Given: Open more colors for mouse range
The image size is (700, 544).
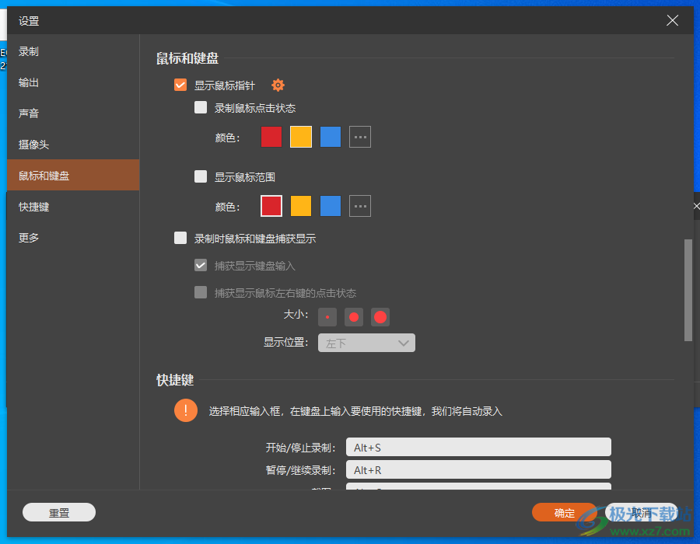Looking at the screenshot, I should point(360,206).
